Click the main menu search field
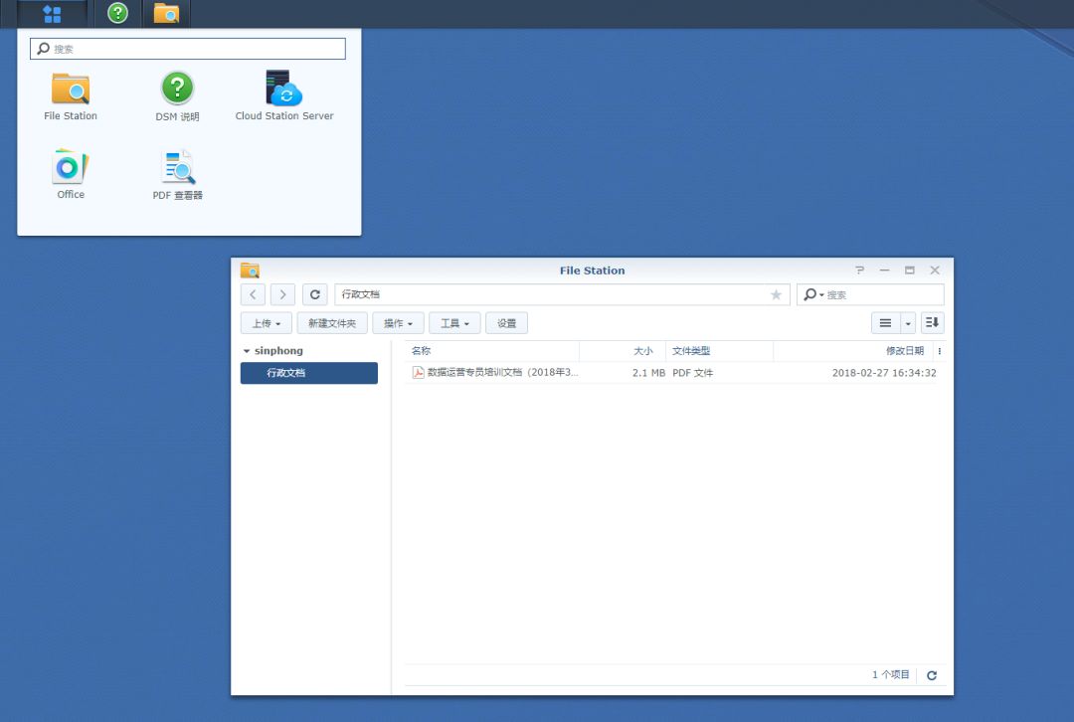1074x722 pixels. [188, 49]
